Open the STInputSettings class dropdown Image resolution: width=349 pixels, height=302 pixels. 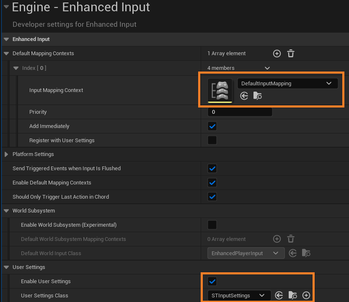point(239,296)
